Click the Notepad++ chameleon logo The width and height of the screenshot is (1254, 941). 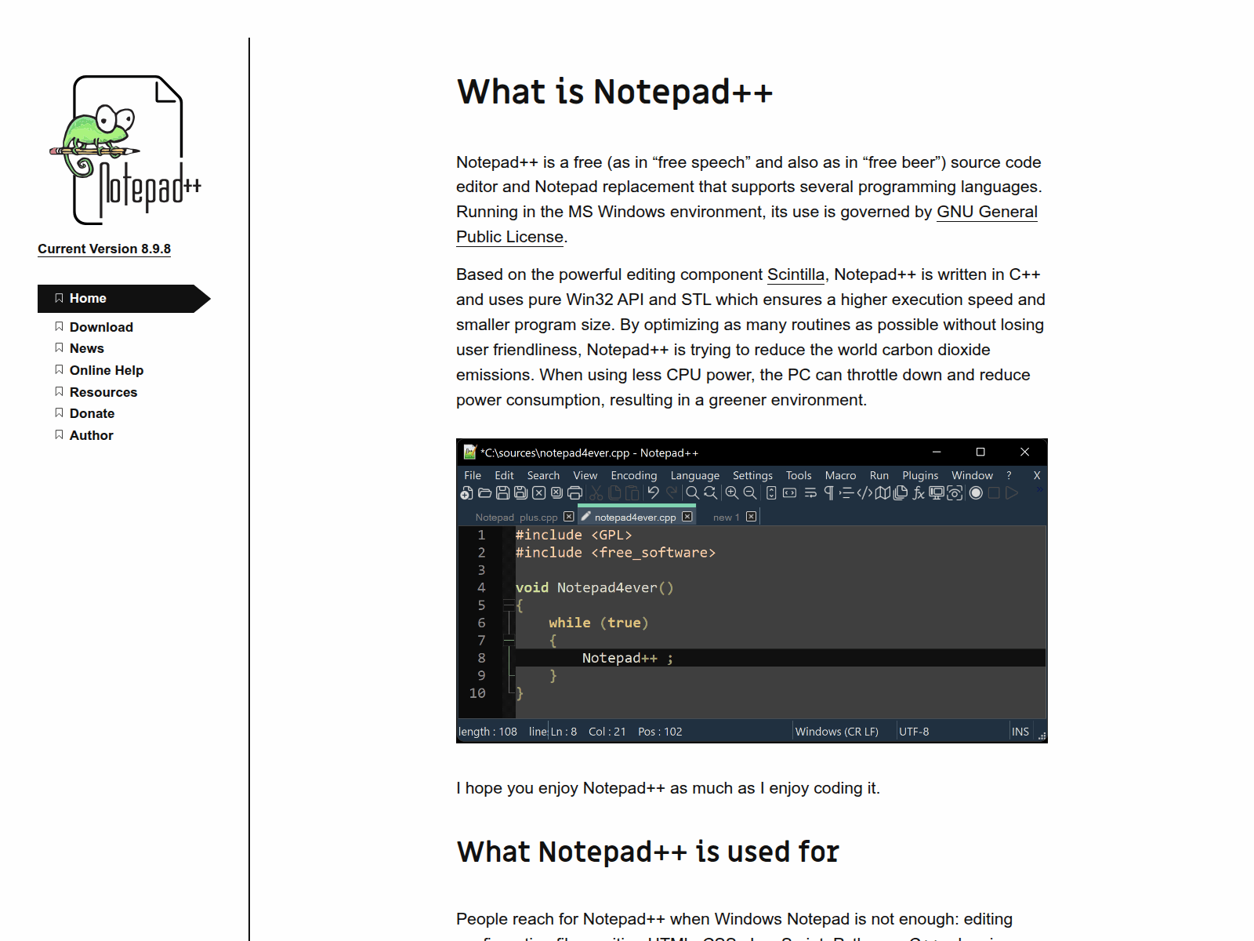point(125,150)
